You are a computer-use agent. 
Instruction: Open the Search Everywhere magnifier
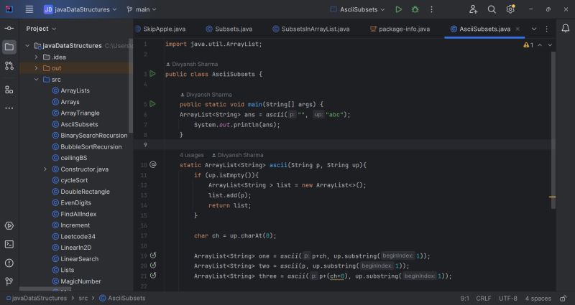point(492,9)
